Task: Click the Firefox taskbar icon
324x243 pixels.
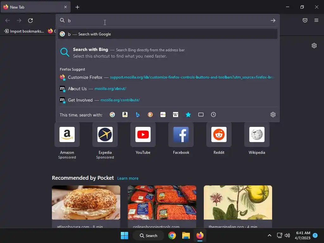Action: tap(200, 235)
